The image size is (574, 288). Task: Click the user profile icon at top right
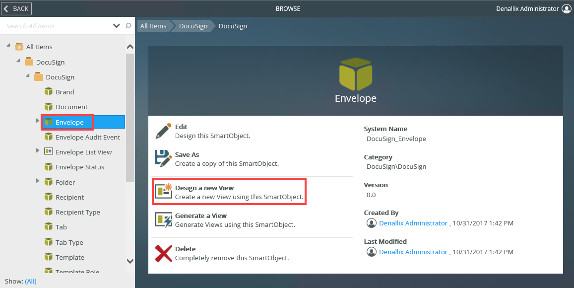pos(567,8)
